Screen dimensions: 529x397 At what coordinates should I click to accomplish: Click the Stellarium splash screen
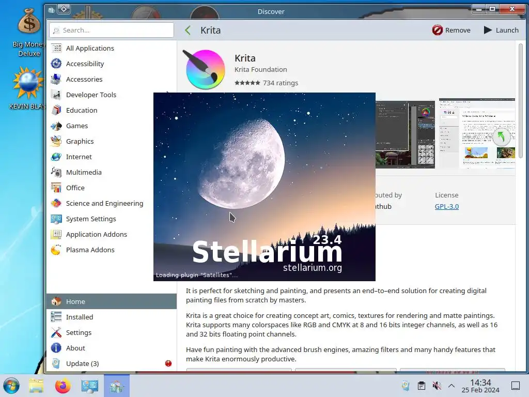pyautogui.click(x=264, y=187)
